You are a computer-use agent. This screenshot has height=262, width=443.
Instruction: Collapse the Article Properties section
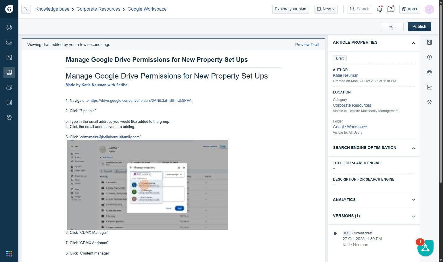[413, 43]
